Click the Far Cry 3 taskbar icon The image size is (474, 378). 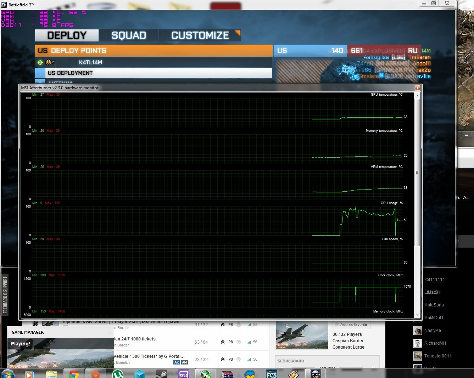272,374
